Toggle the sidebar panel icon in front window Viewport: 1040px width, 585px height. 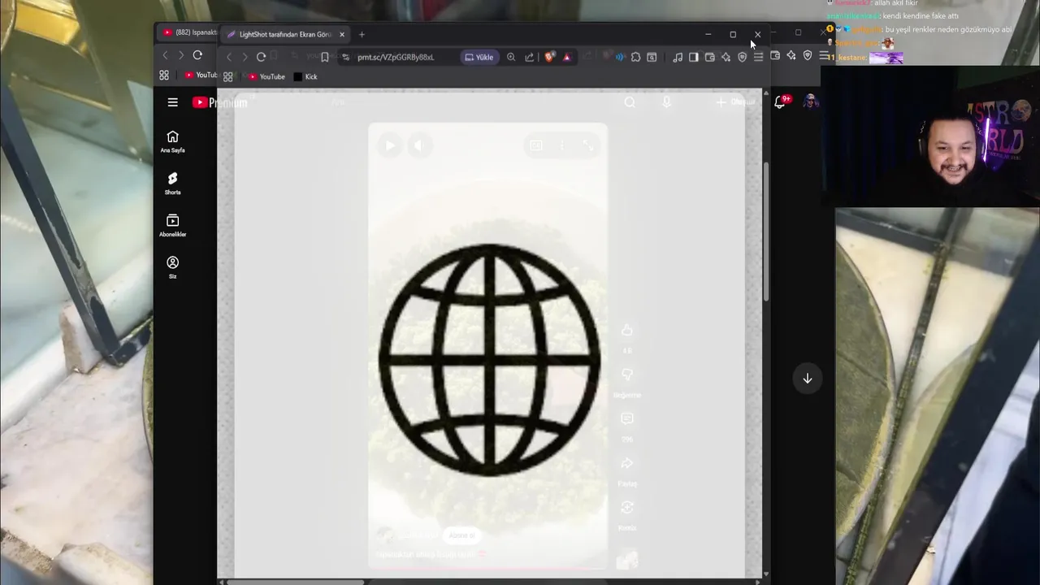point(693,57)
